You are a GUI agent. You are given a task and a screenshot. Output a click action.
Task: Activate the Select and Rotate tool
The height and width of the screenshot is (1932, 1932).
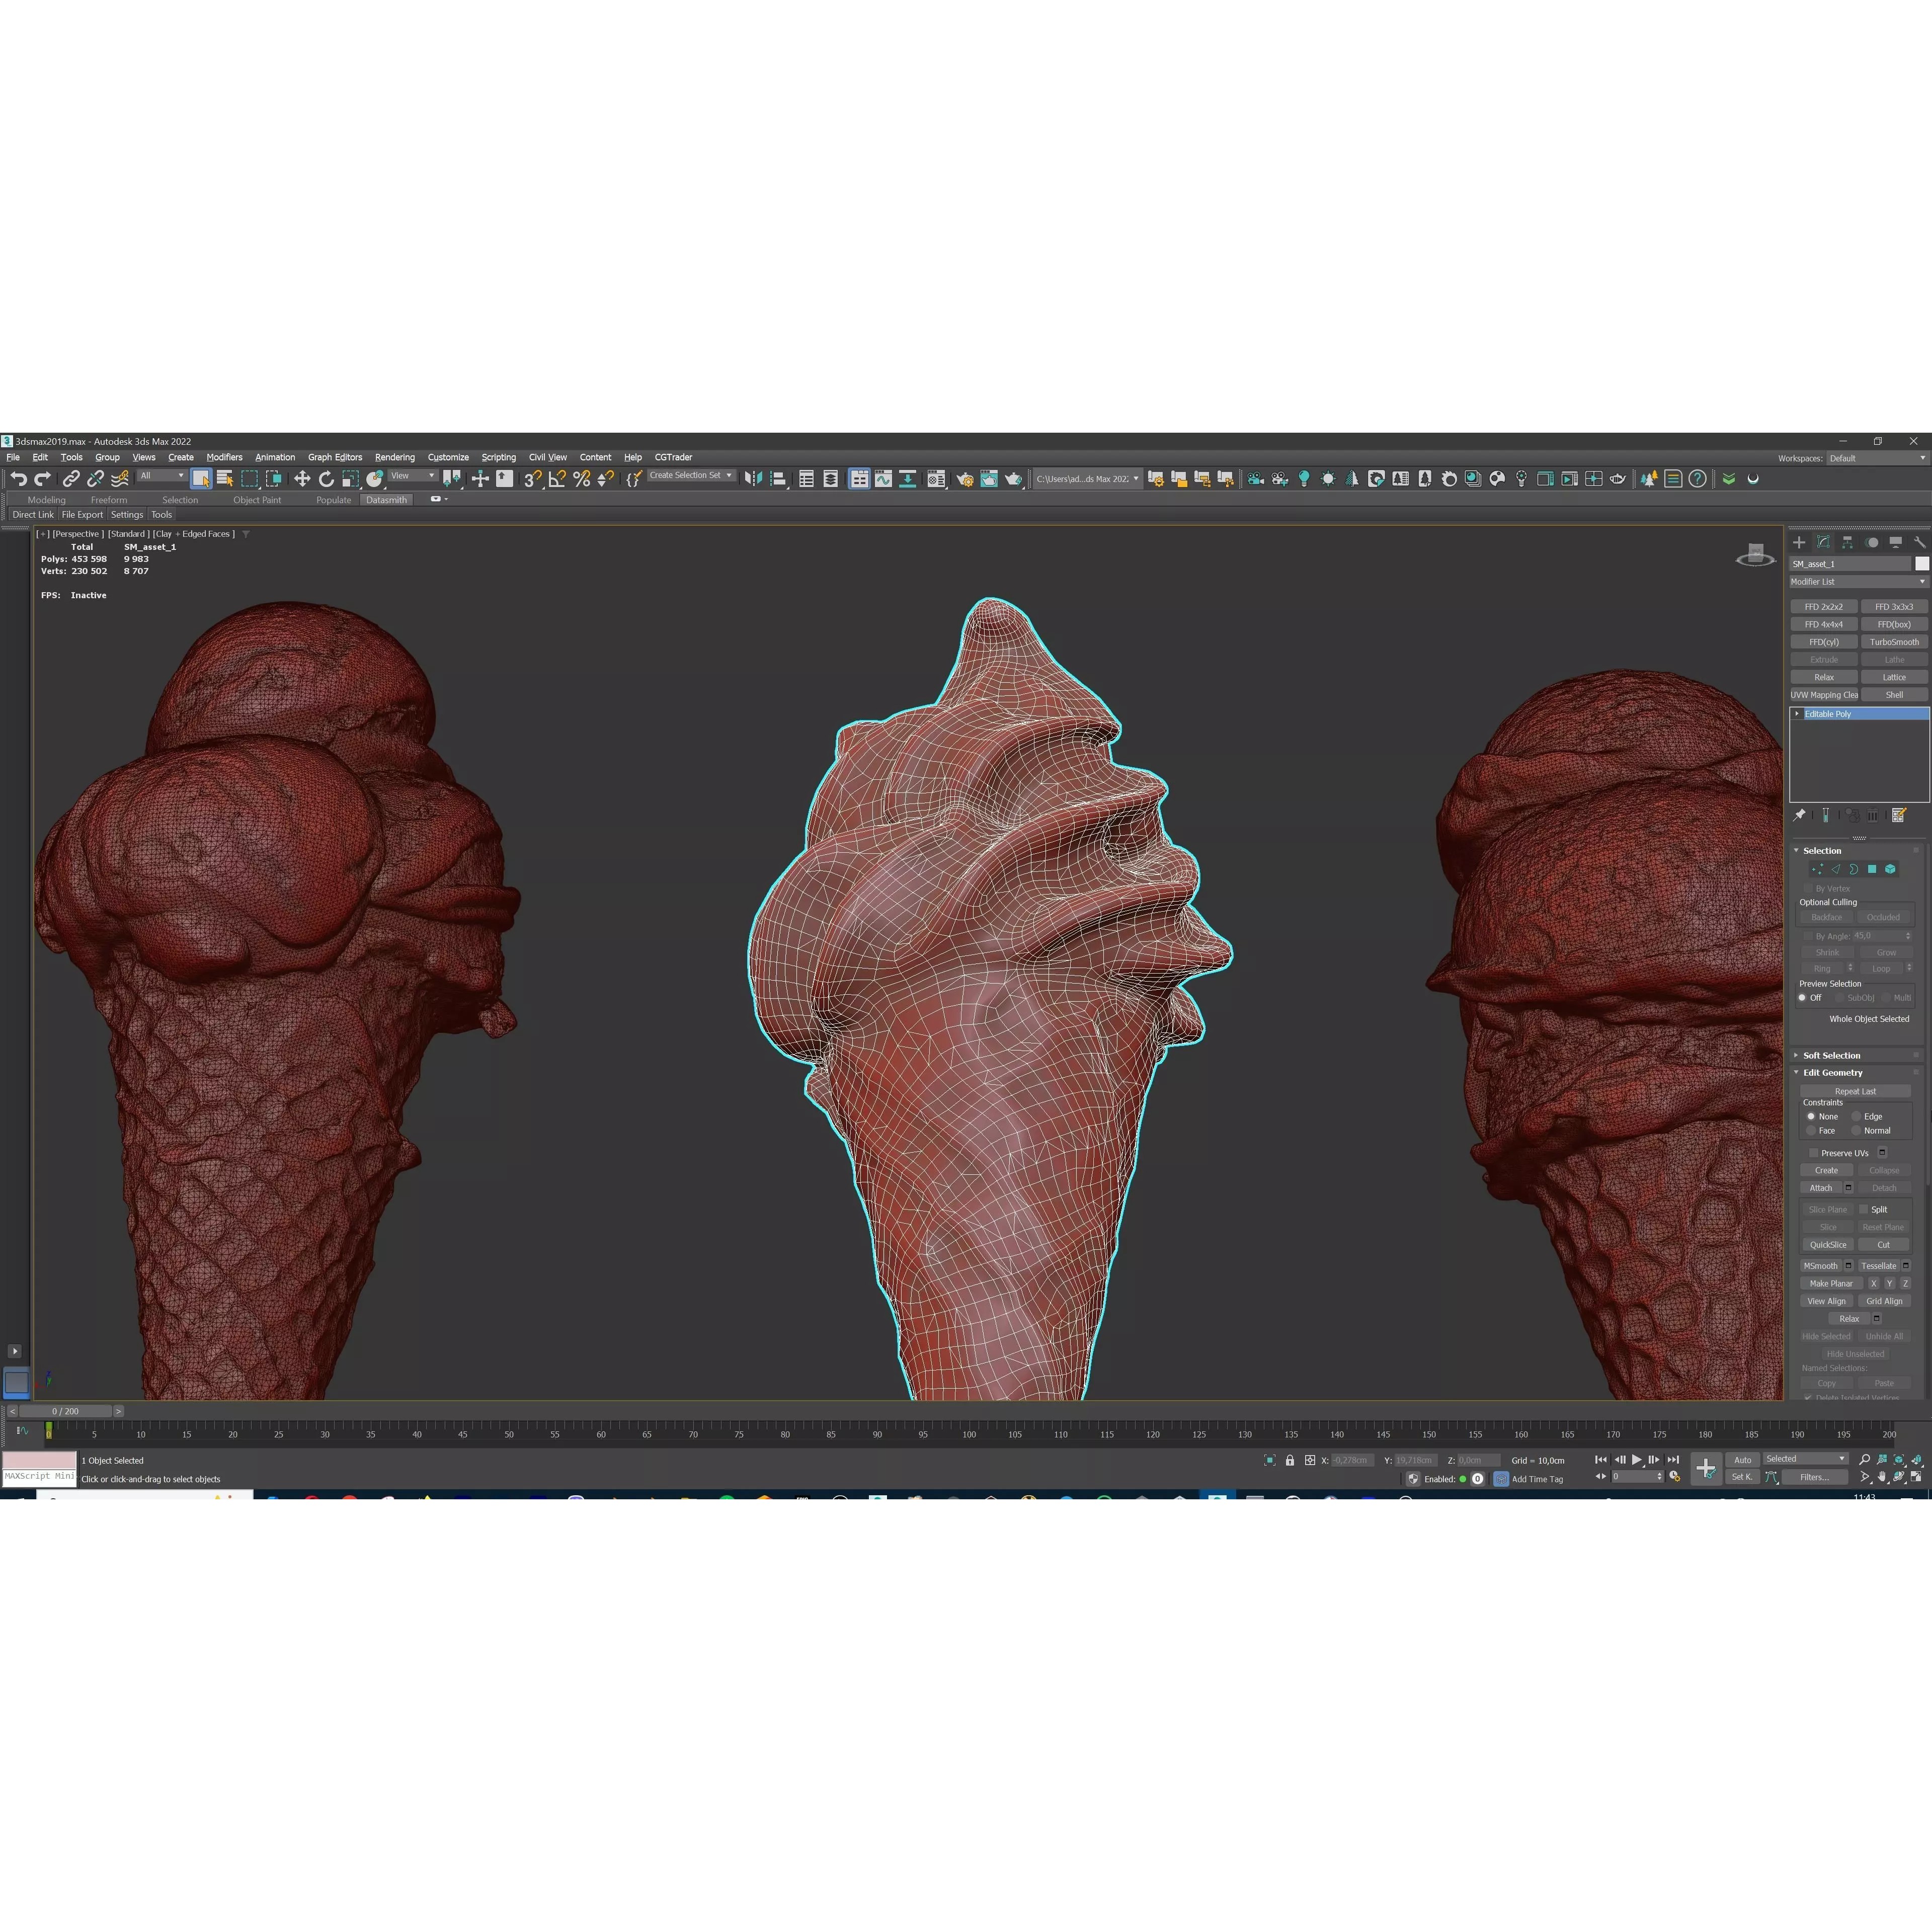click(x=326, y=479)
